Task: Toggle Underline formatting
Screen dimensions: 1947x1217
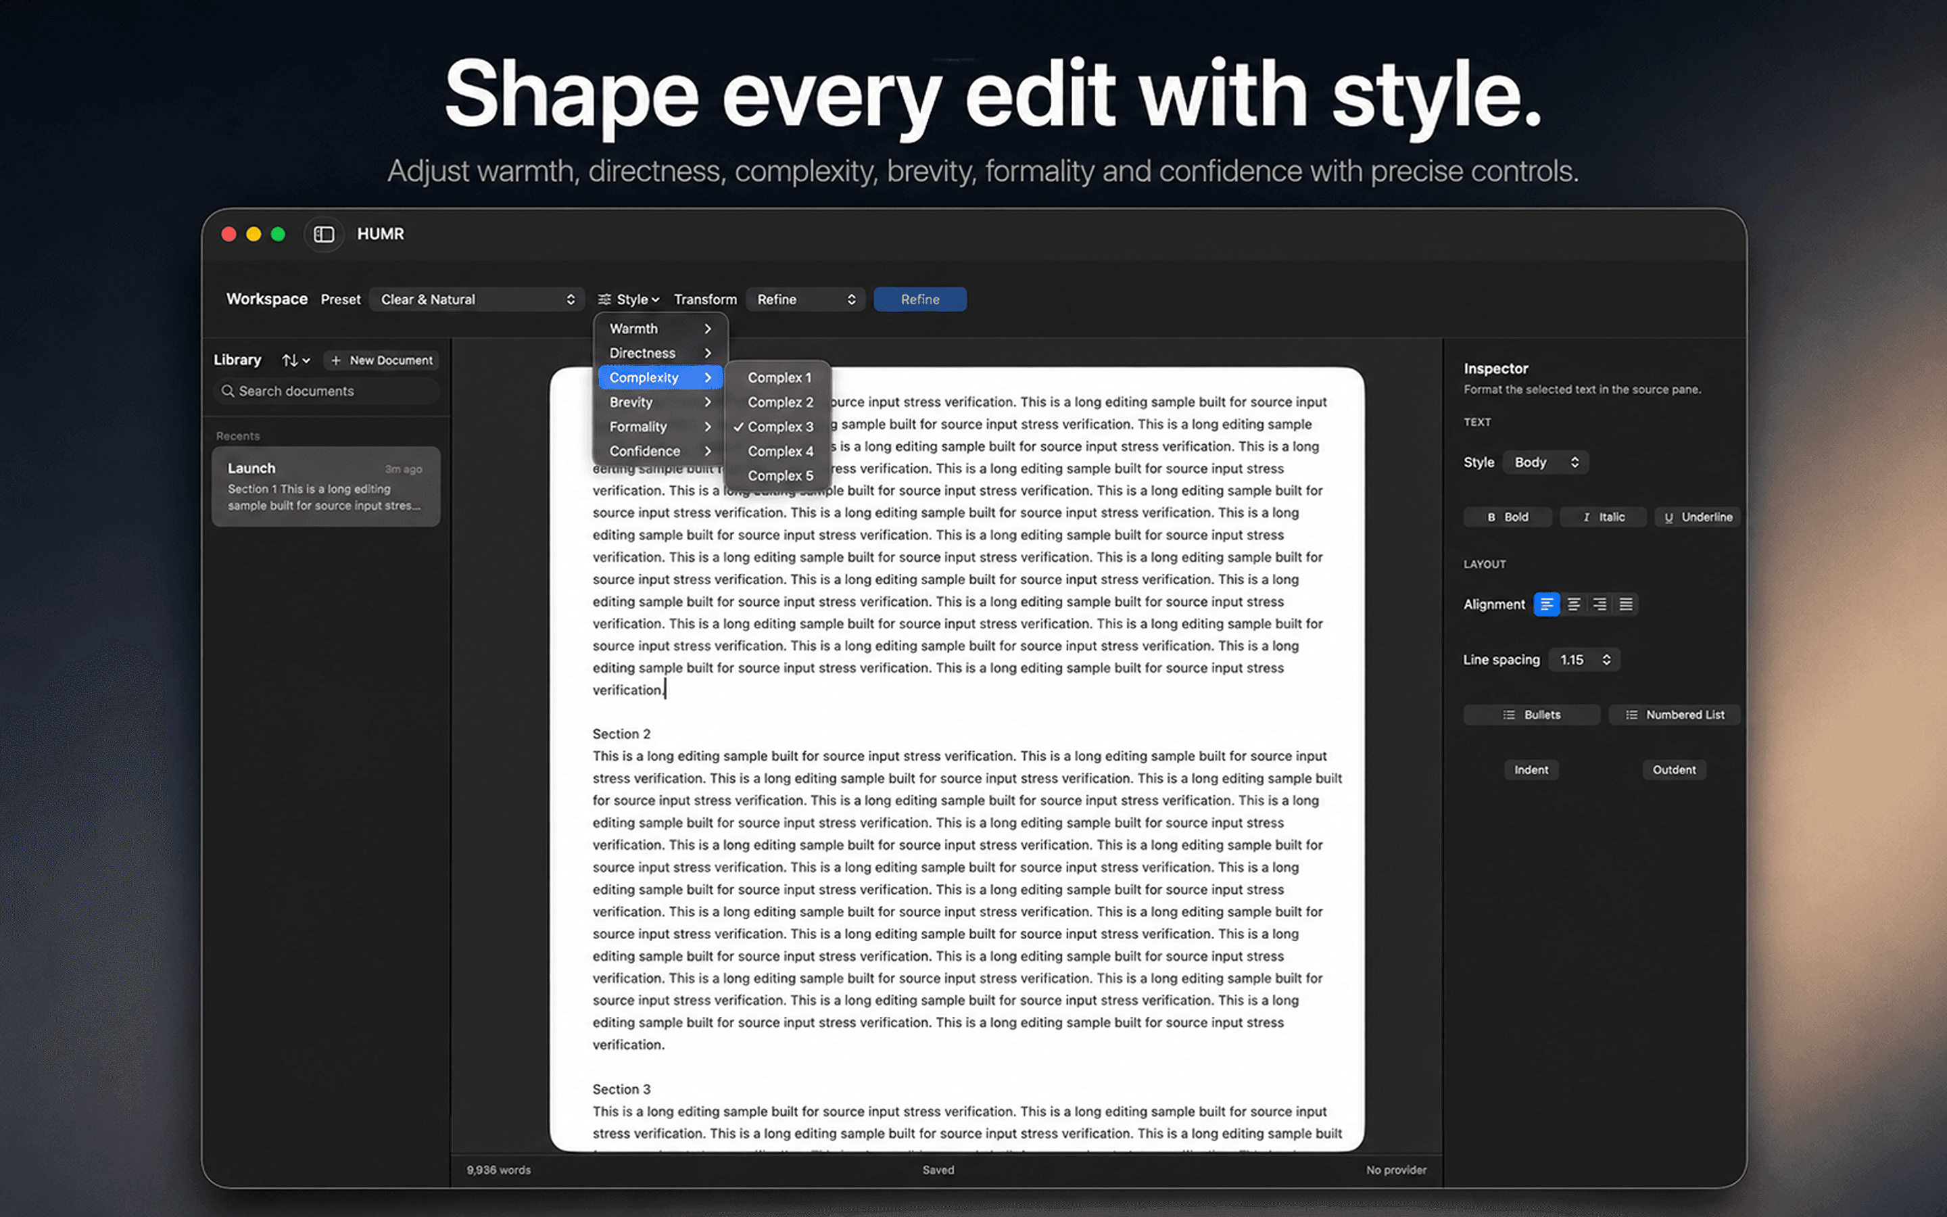Action: (x=1698, y=517)
